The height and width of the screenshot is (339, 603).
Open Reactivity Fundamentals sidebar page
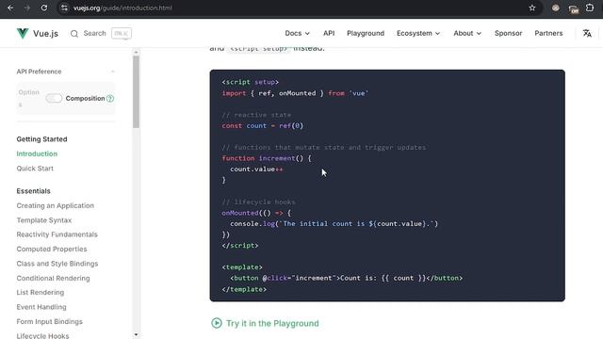pos(57,234)
